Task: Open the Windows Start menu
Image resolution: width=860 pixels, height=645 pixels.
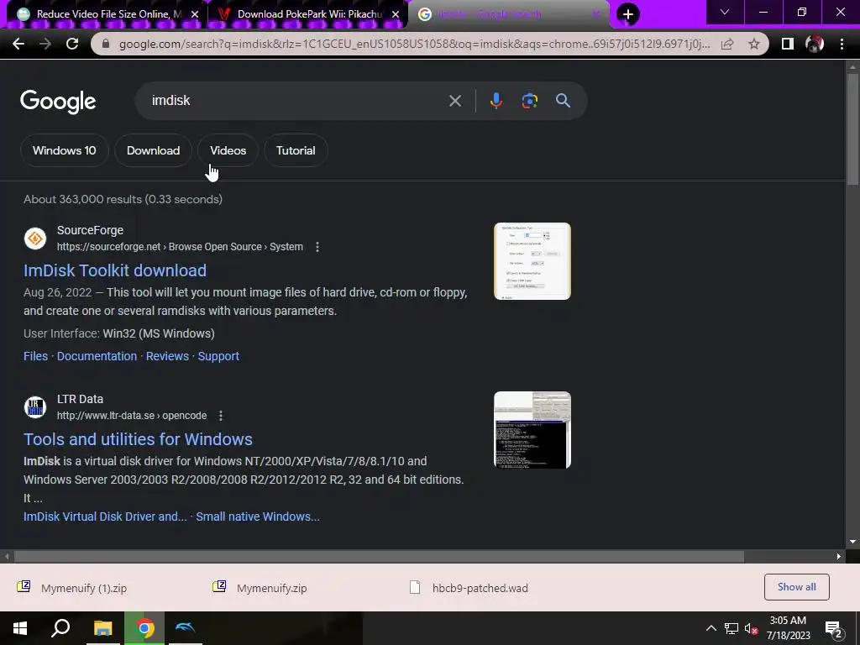Action: pos(20,628)
